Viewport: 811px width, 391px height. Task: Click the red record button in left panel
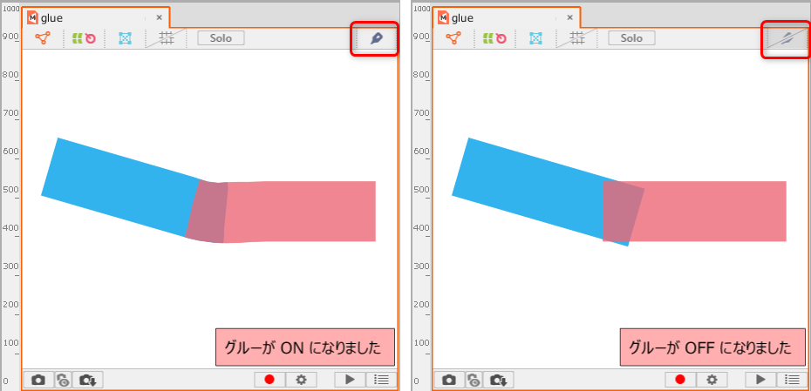[269, 380]
